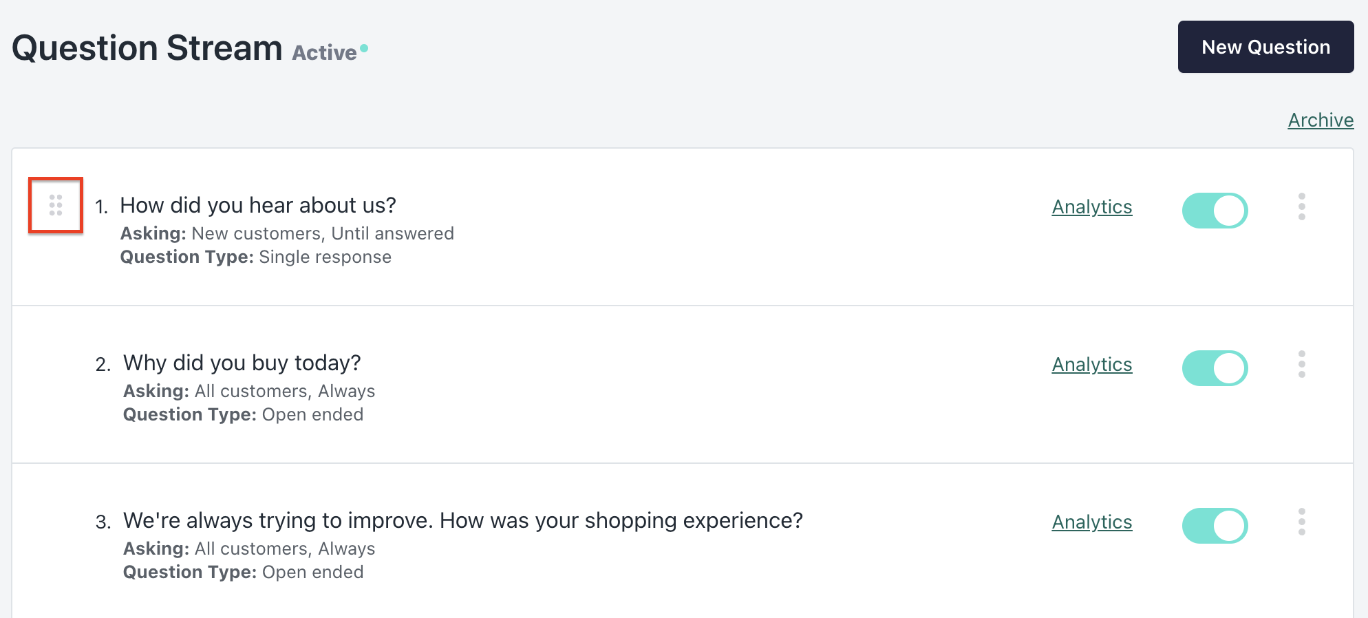
Task: Click the "Single response" question type text
Action: click(x=325, y=257)
